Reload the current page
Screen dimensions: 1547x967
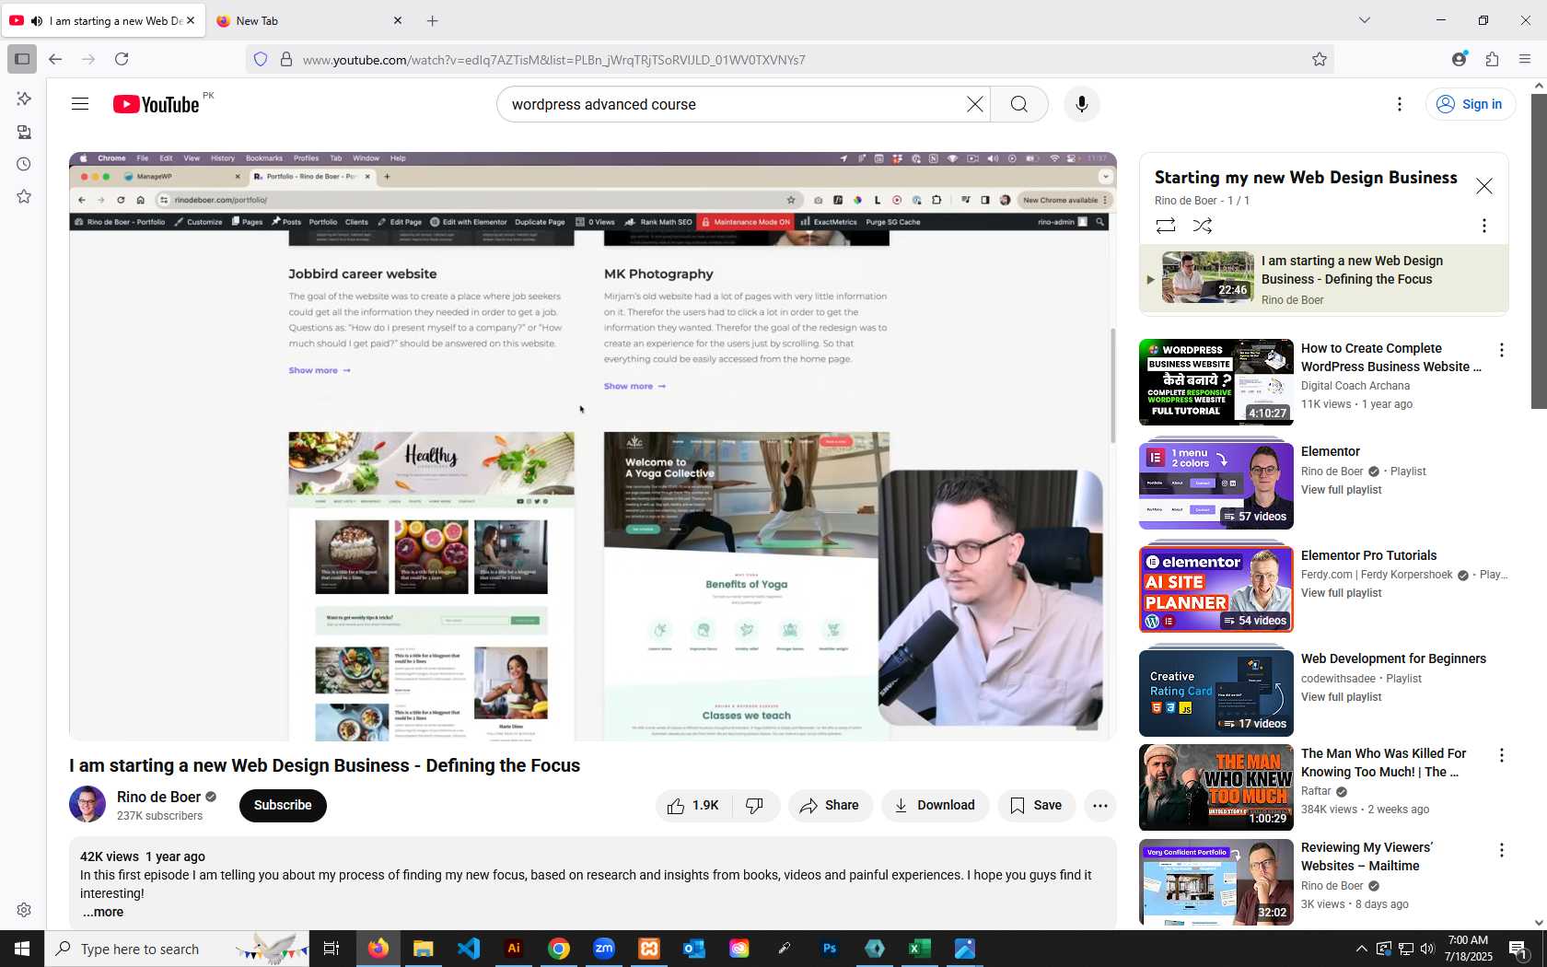[122, 59]
